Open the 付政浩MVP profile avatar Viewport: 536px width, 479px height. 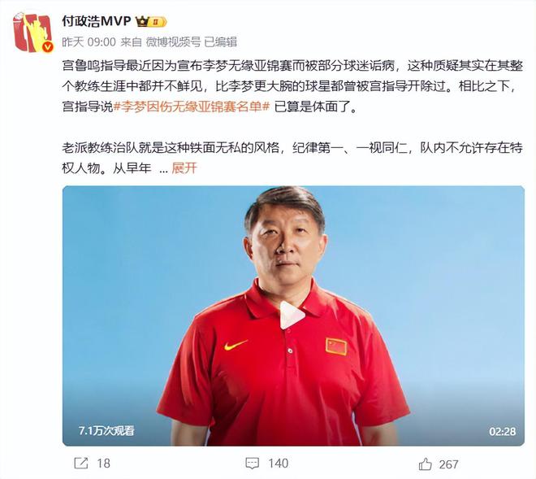32,33
